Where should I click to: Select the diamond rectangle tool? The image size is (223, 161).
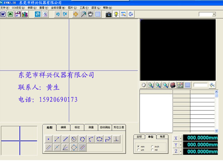coord(74,147)
